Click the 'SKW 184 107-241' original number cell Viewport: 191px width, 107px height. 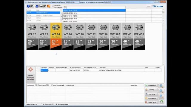[x=76, y=70]
